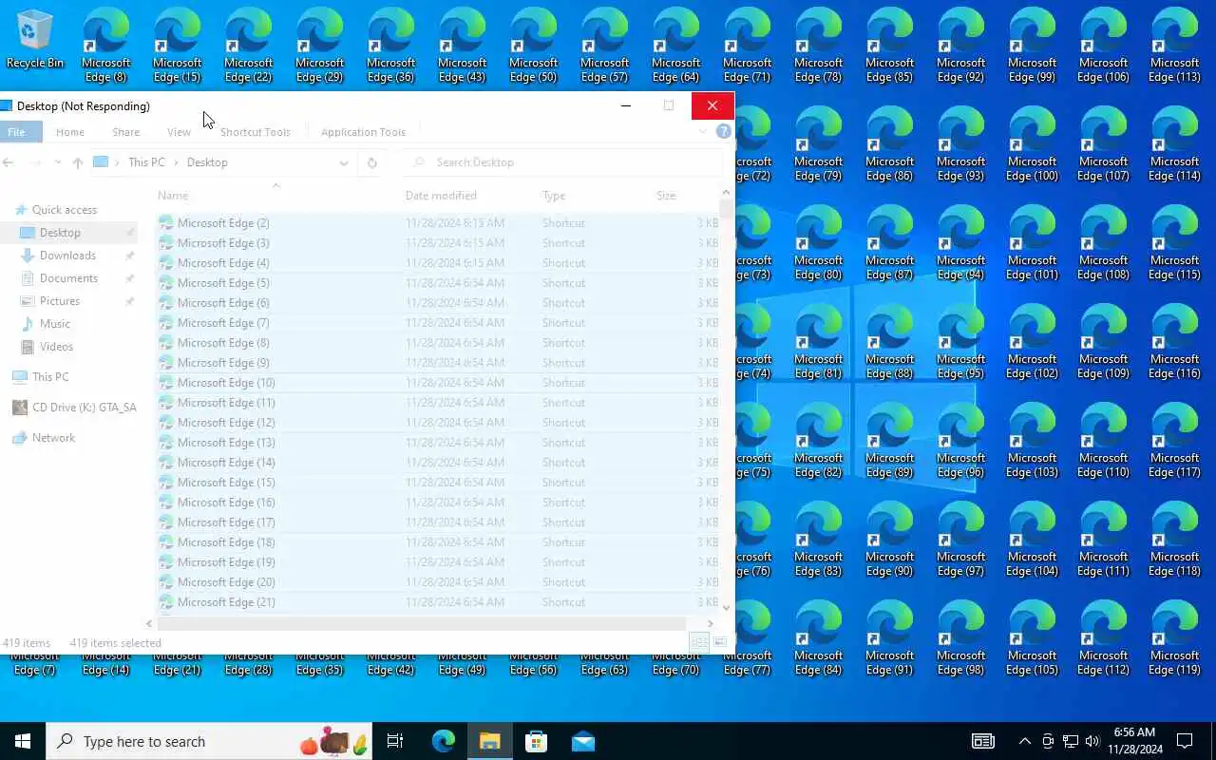The width and height of the screenshot is (1216, 760).
Task: Select Microsoft Edge (119) desktop shortcut
Action: [1175, 638]
